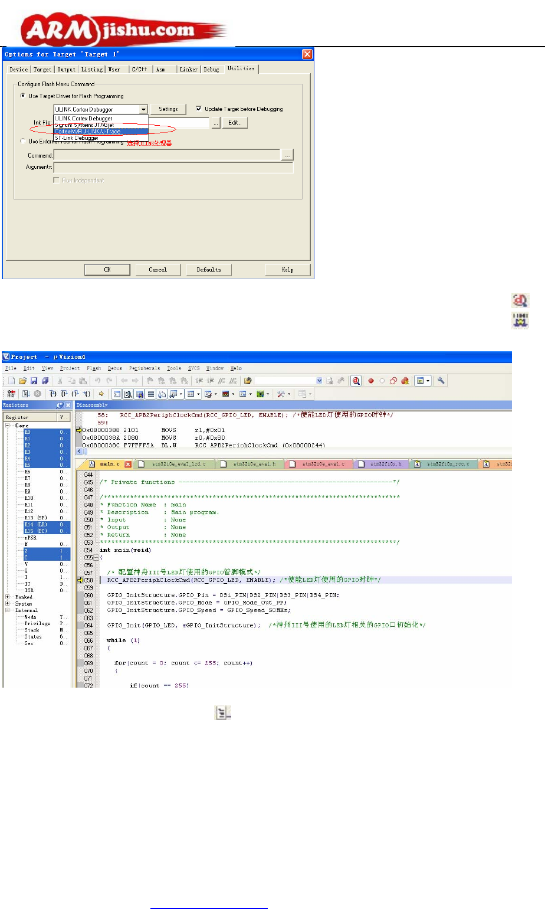545x909 pixels.
Task: Click the Run to Cursor Line icon
Action: [87, 394]
